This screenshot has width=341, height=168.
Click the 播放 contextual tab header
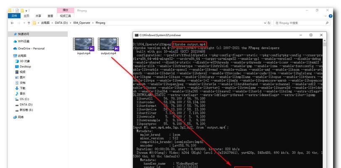tap(66, 10)
